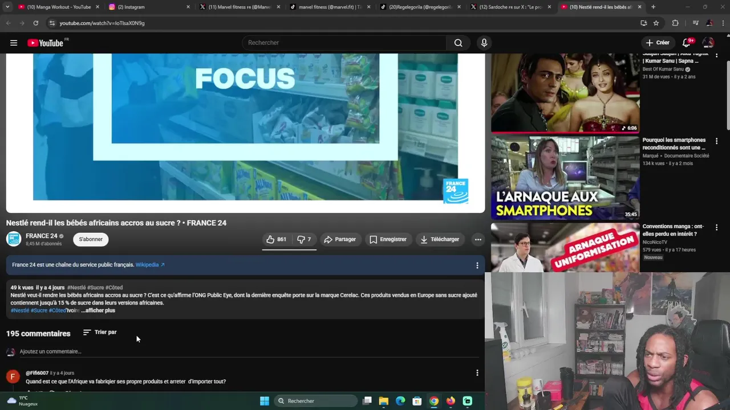Download the video with Télécharger
Image resolution: width=730 pixels, height=410 pixels.
(x=440, y=240)
